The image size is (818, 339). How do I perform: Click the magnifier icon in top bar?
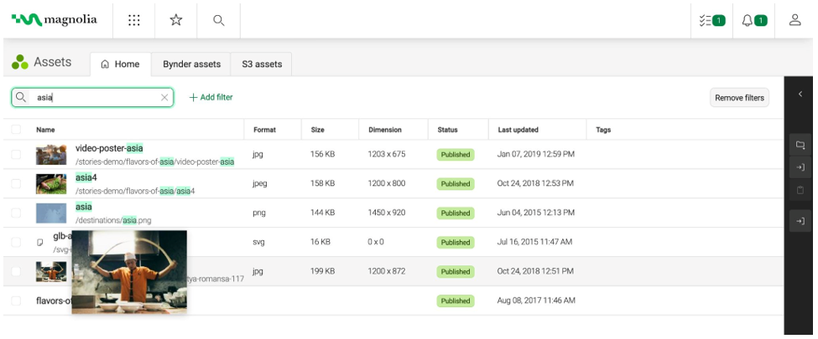[219, 20]
